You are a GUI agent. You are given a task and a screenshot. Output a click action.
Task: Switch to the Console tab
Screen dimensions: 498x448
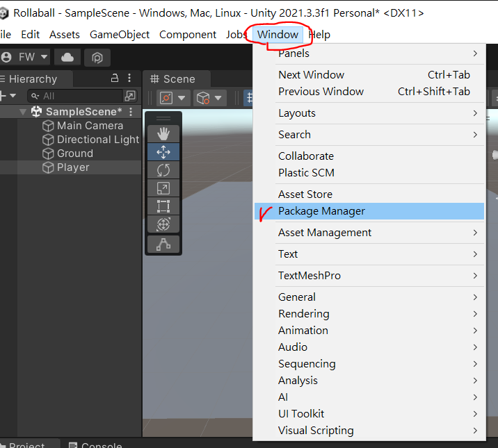click(95, 445)
